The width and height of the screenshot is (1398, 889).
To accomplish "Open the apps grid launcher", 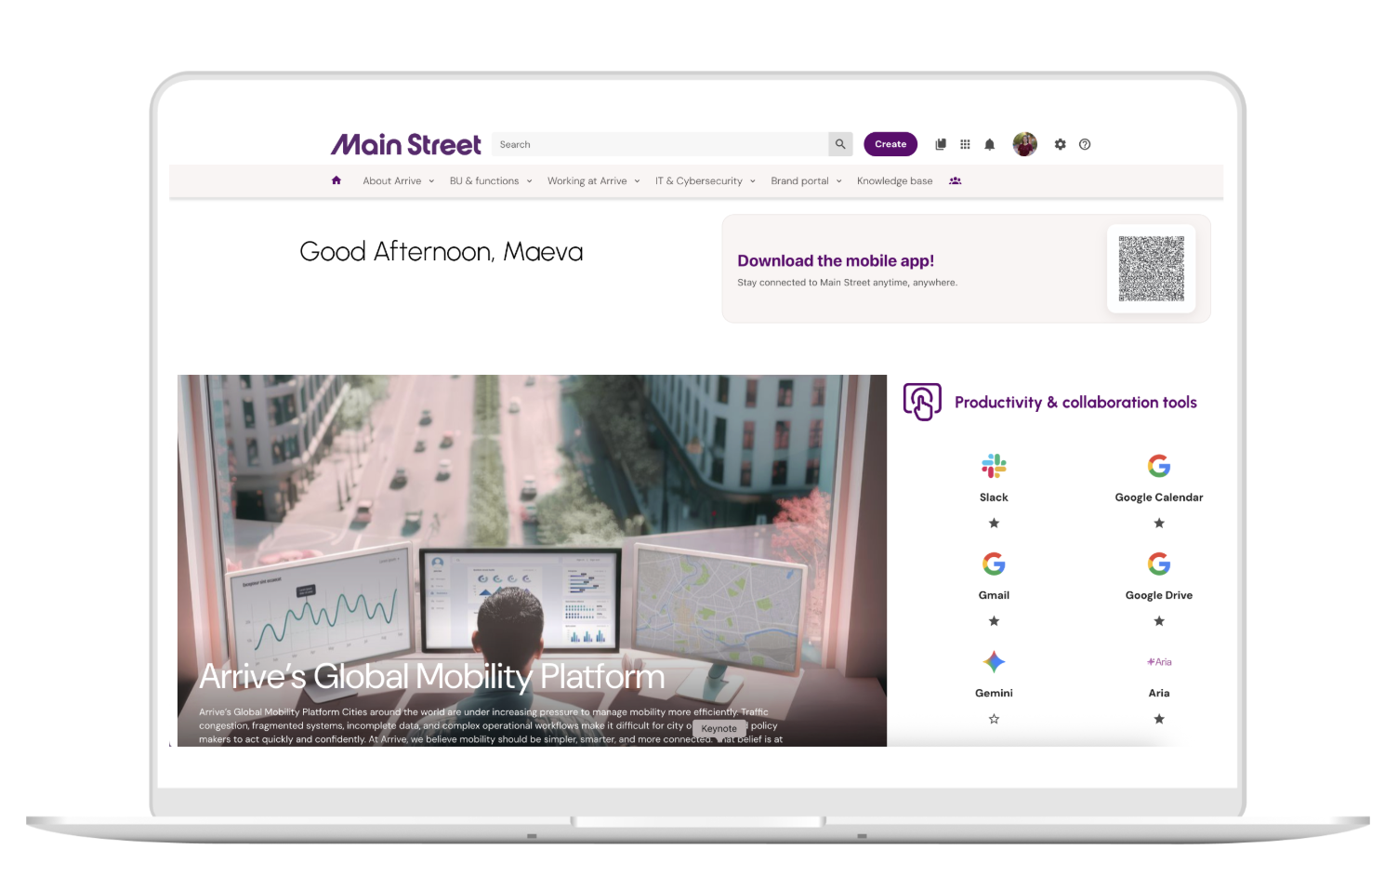I will (965, 144).
